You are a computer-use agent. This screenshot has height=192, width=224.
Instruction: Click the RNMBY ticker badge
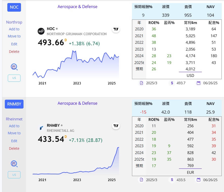coord(14,104)
